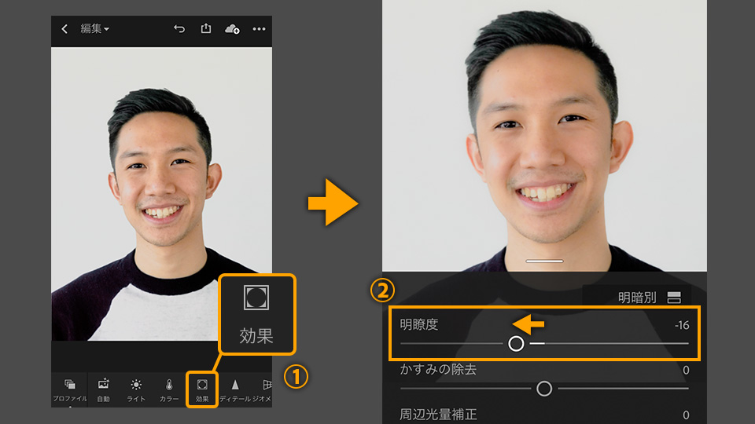This screenshot has height=424, width=755.
Task: Open the ジオメトリ geometry tool
Action: 263,390
